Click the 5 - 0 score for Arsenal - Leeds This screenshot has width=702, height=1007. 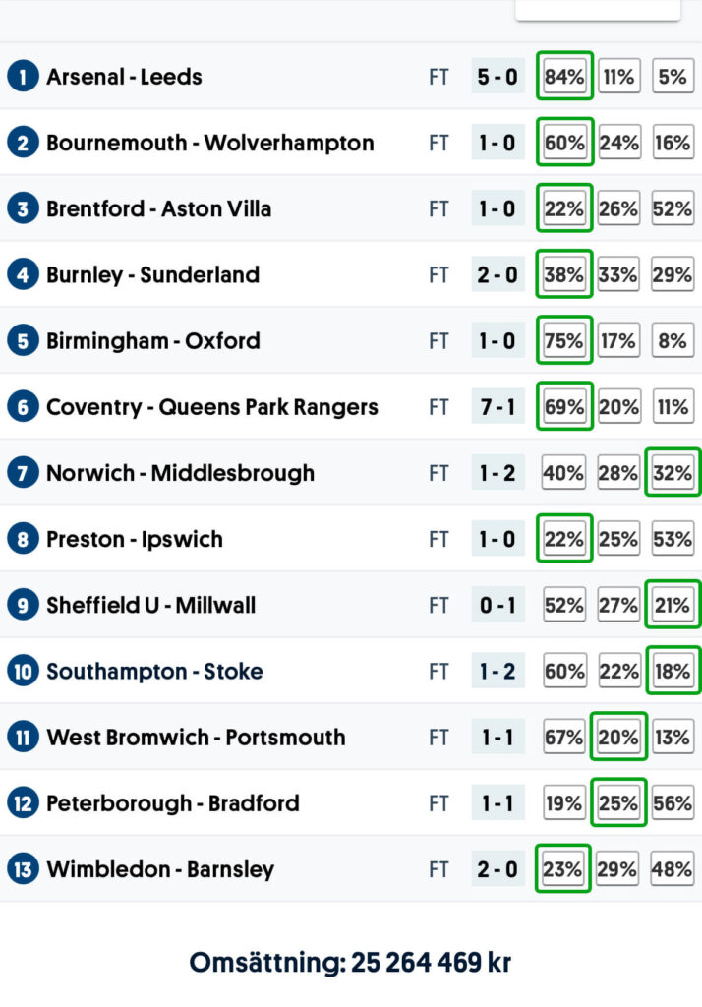point(497,76)
